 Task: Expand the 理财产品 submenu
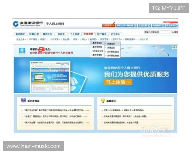point(117,39)
